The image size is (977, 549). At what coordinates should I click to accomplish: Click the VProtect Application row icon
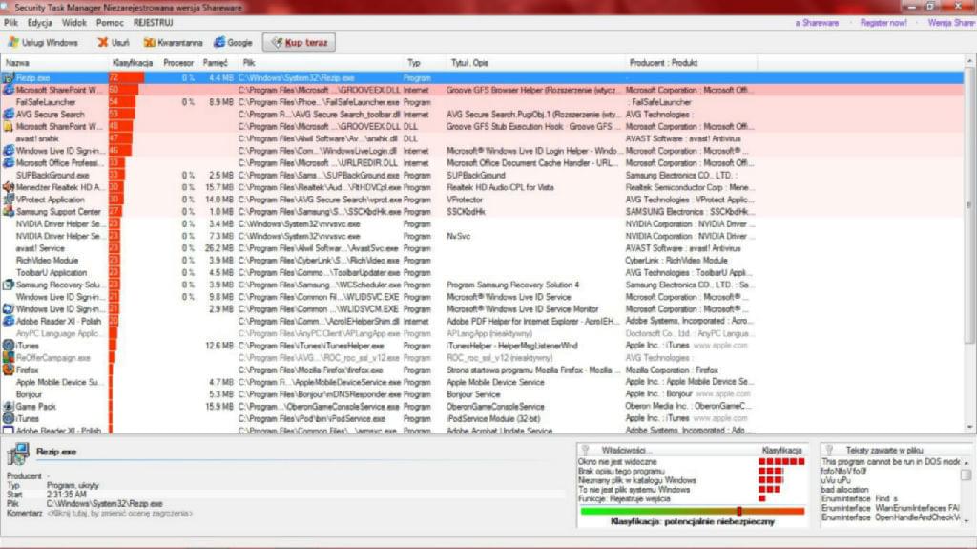click(8, 200)
